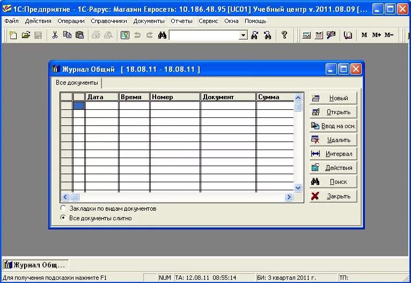Screen dimensions: 411x283
Task: Click the M- memory subtract button
Action: click(x=389, y=35)
